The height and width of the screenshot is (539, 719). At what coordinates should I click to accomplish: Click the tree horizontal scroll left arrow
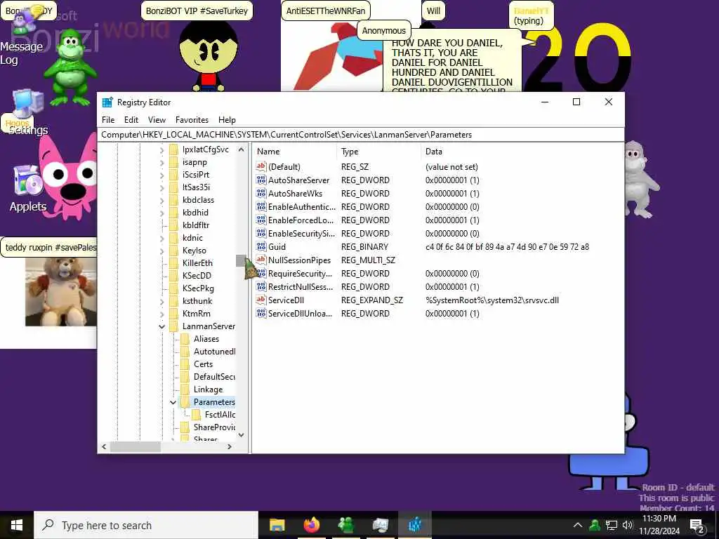coord(104,446)
